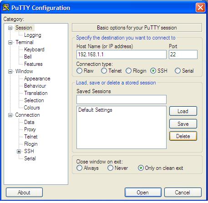This screenshot has width=208, height=203.
Task: Select the Serial connection option
Action: coord(178,71)
